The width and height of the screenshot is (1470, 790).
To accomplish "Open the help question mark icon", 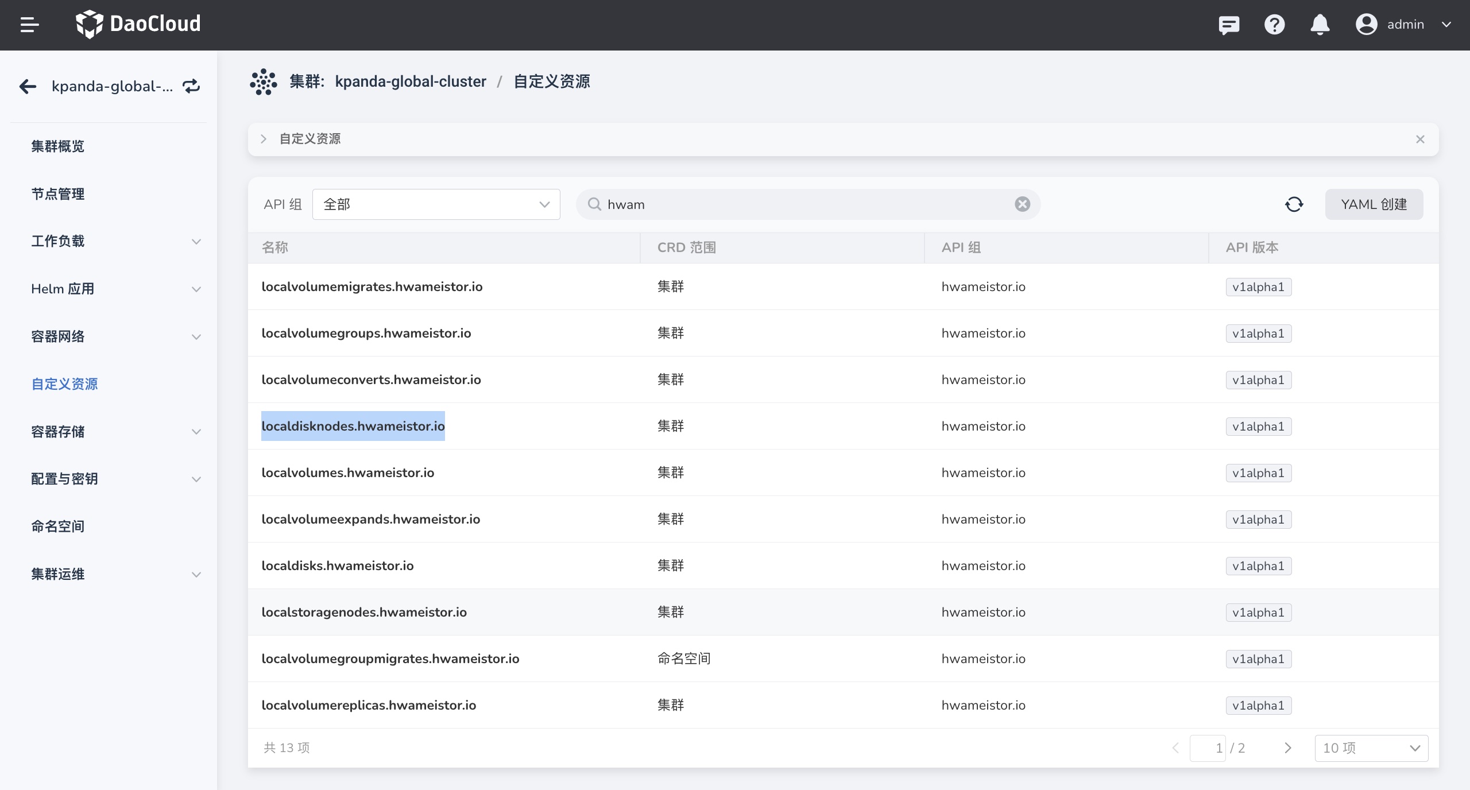I will click(x=1274, y=25).
